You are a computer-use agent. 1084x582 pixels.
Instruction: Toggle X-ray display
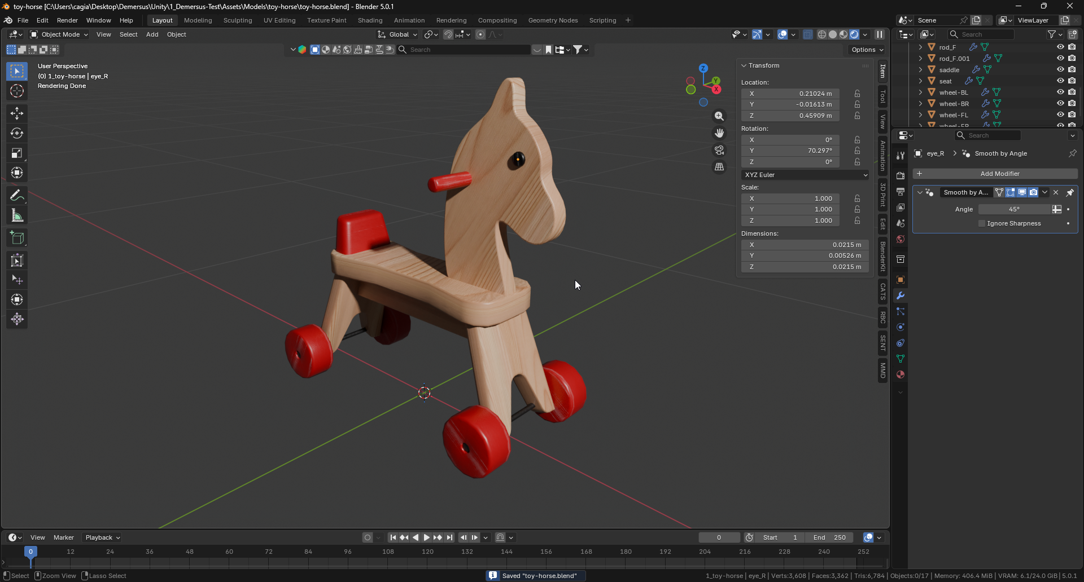click(x=808, y=34)
